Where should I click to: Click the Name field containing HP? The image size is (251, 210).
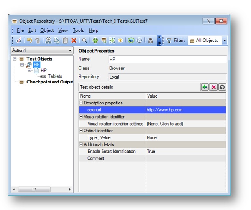click(167, 60)
